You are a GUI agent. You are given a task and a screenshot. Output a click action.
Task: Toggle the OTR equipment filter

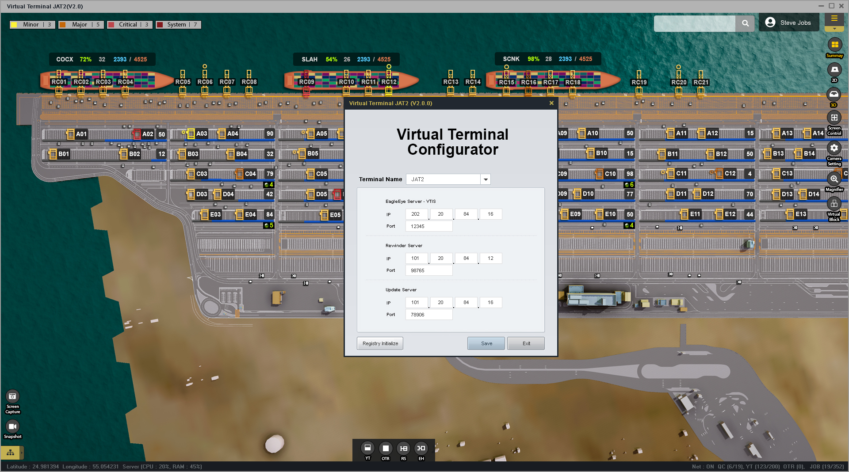point(386,448)
